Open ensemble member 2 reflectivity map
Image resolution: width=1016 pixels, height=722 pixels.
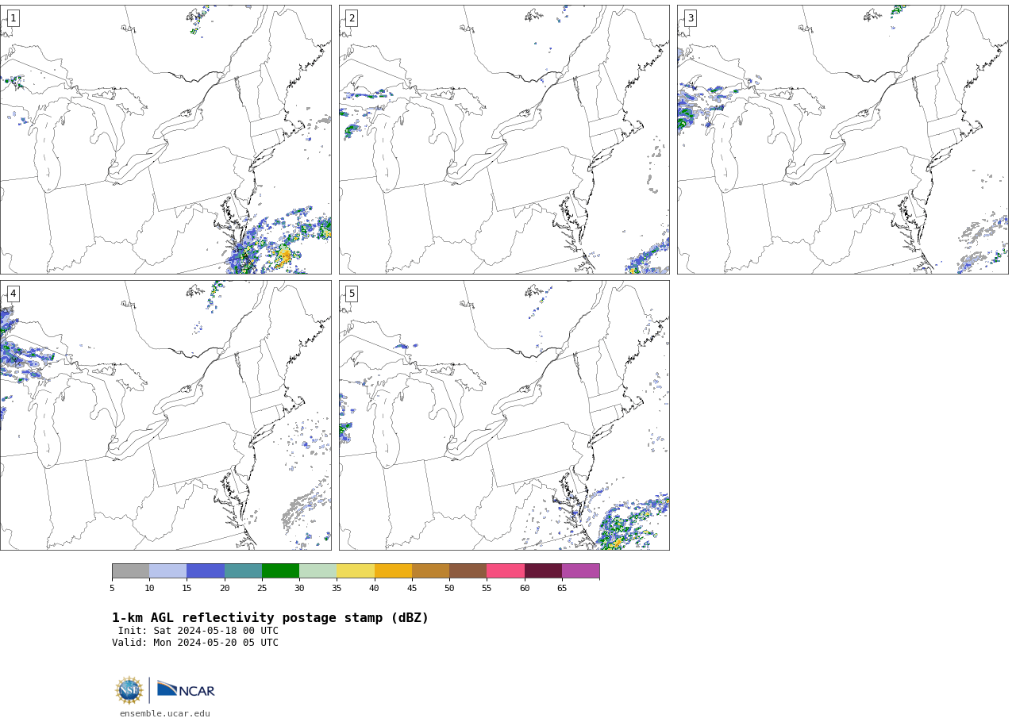tap(504, 140)
